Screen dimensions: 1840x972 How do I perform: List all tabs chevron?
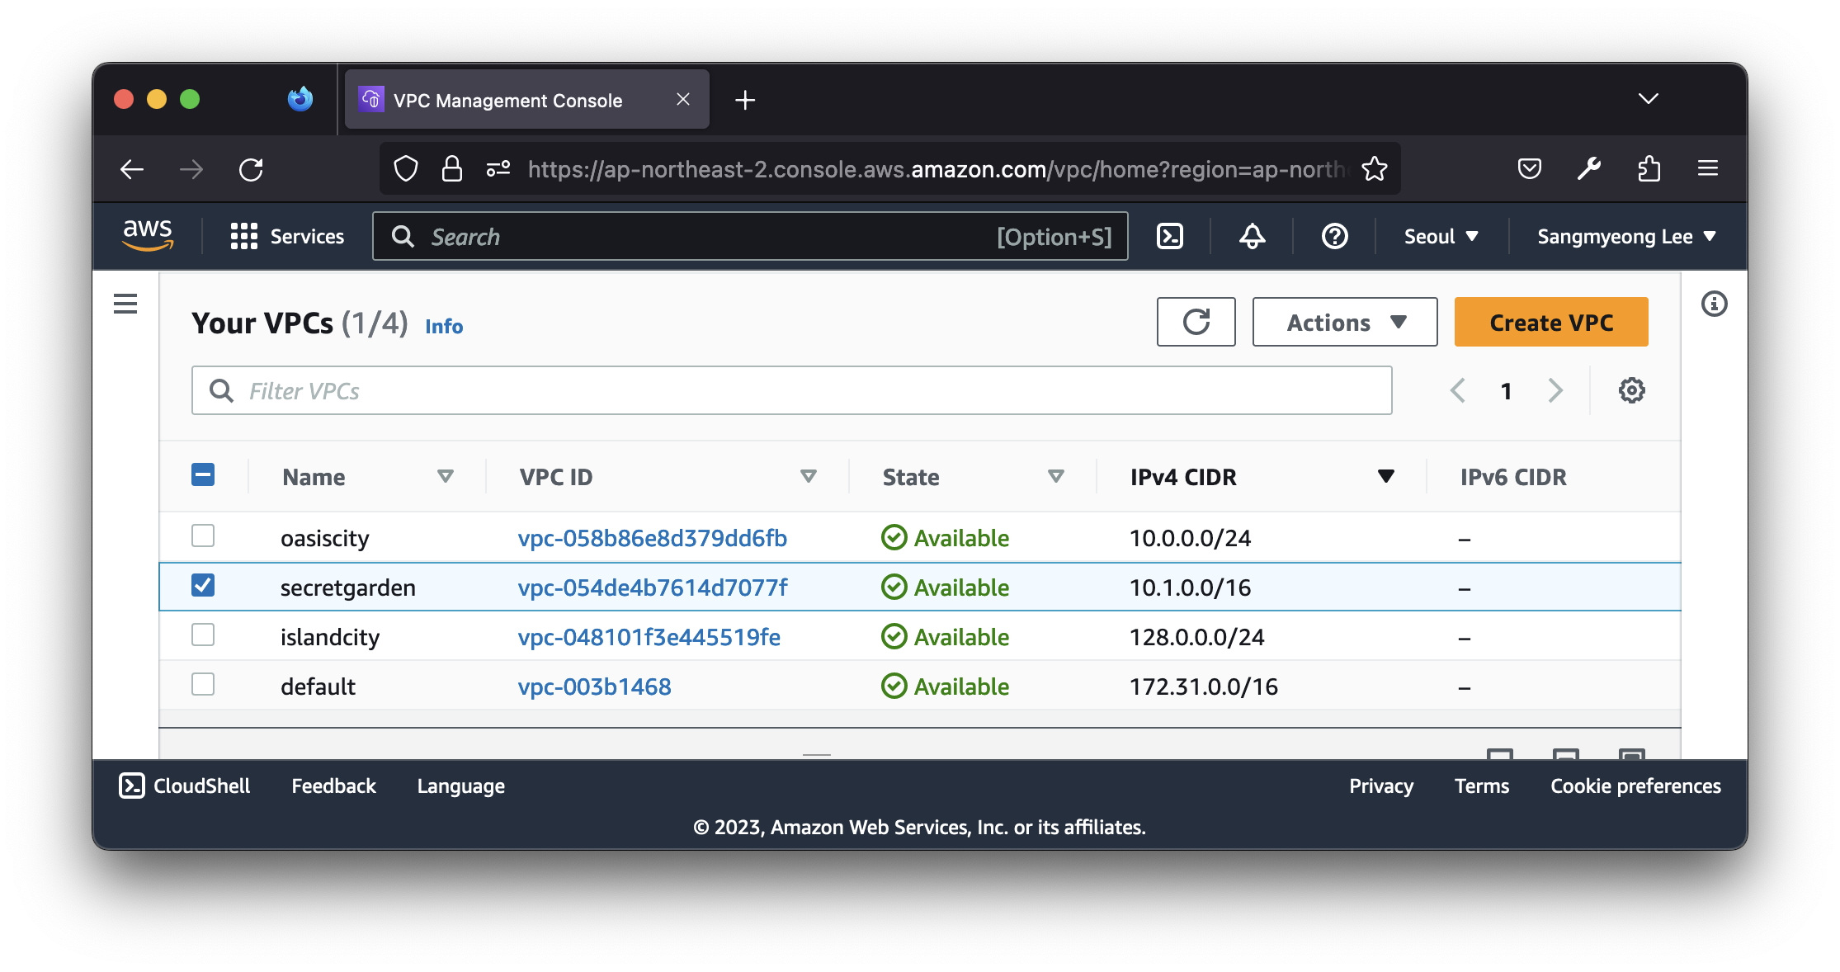pyautogui.click(x=1649, y=99)
